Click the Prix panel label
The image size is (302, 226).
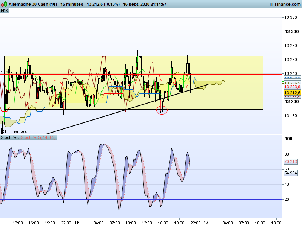point(5,11)
